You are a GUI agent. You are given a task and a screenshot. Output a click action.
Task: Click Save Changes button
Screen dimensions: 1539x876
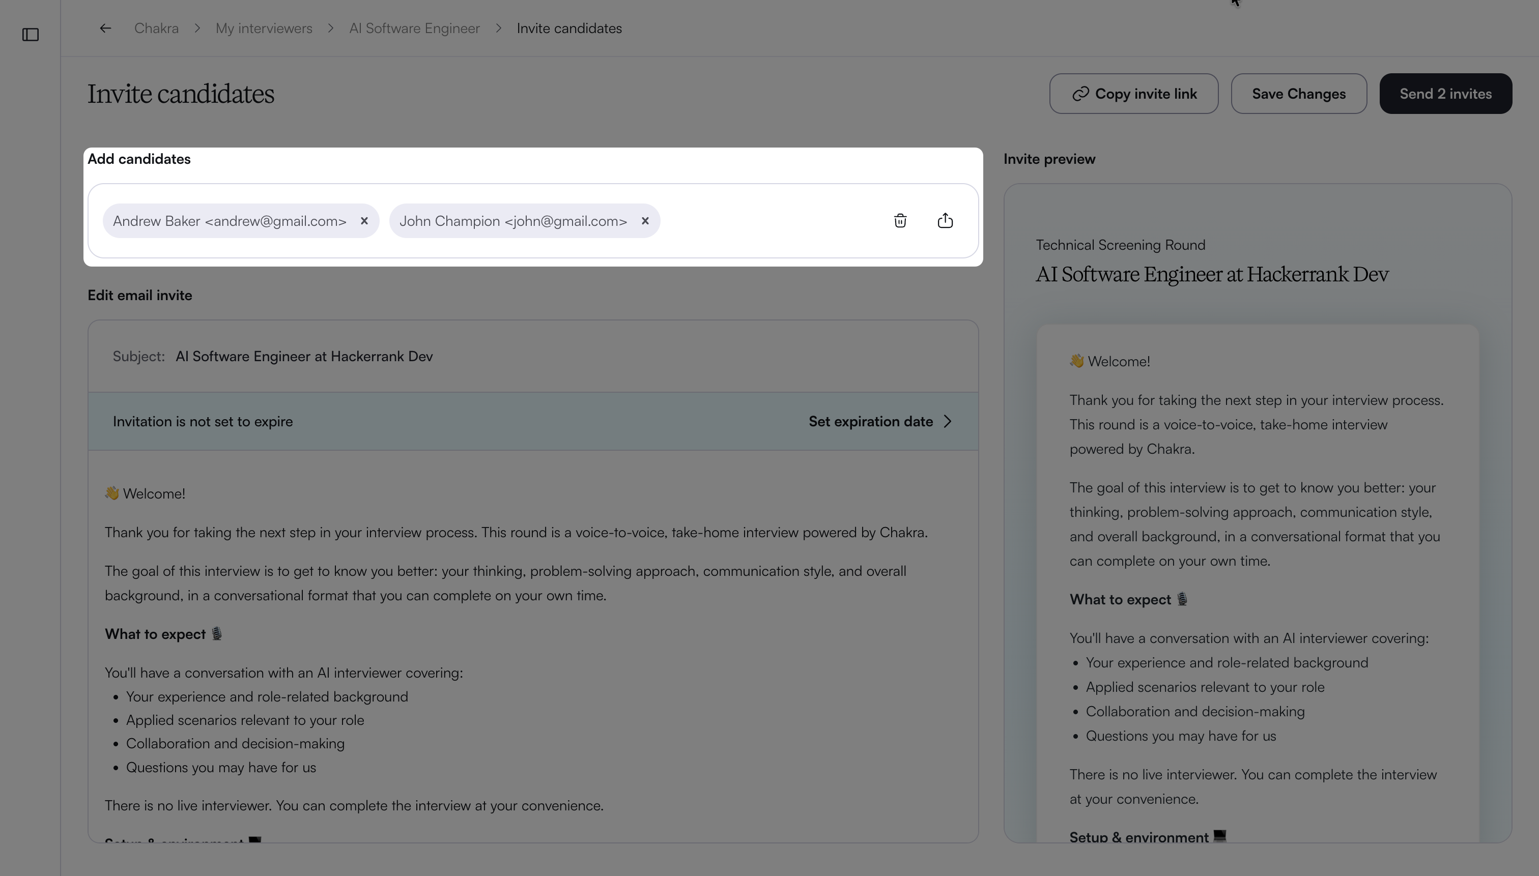point(1298,94)
